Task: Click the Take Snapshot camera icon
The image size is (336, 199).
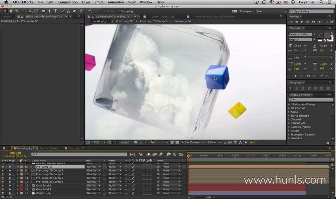Action: click(x=136, y=142)
